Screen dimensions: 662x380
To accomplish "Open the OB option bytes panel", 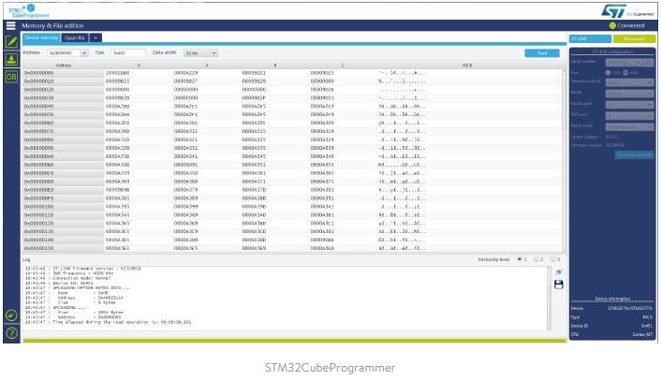I will pyautogui.click(x=11, y=77).
